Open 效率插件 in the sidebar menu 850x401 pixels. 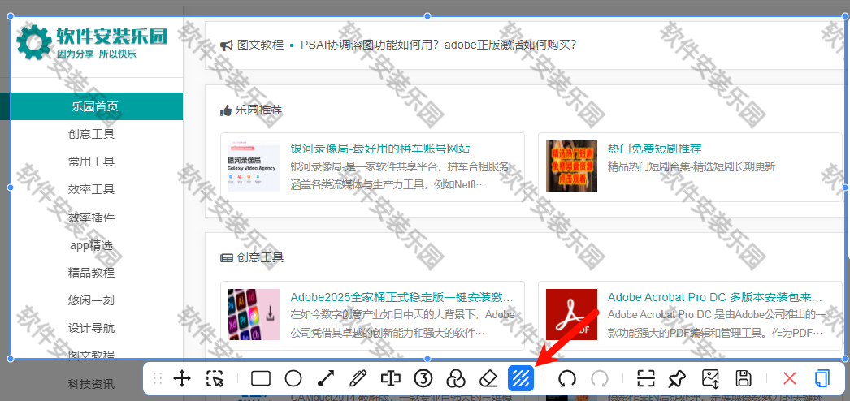(x=91, y=218)
